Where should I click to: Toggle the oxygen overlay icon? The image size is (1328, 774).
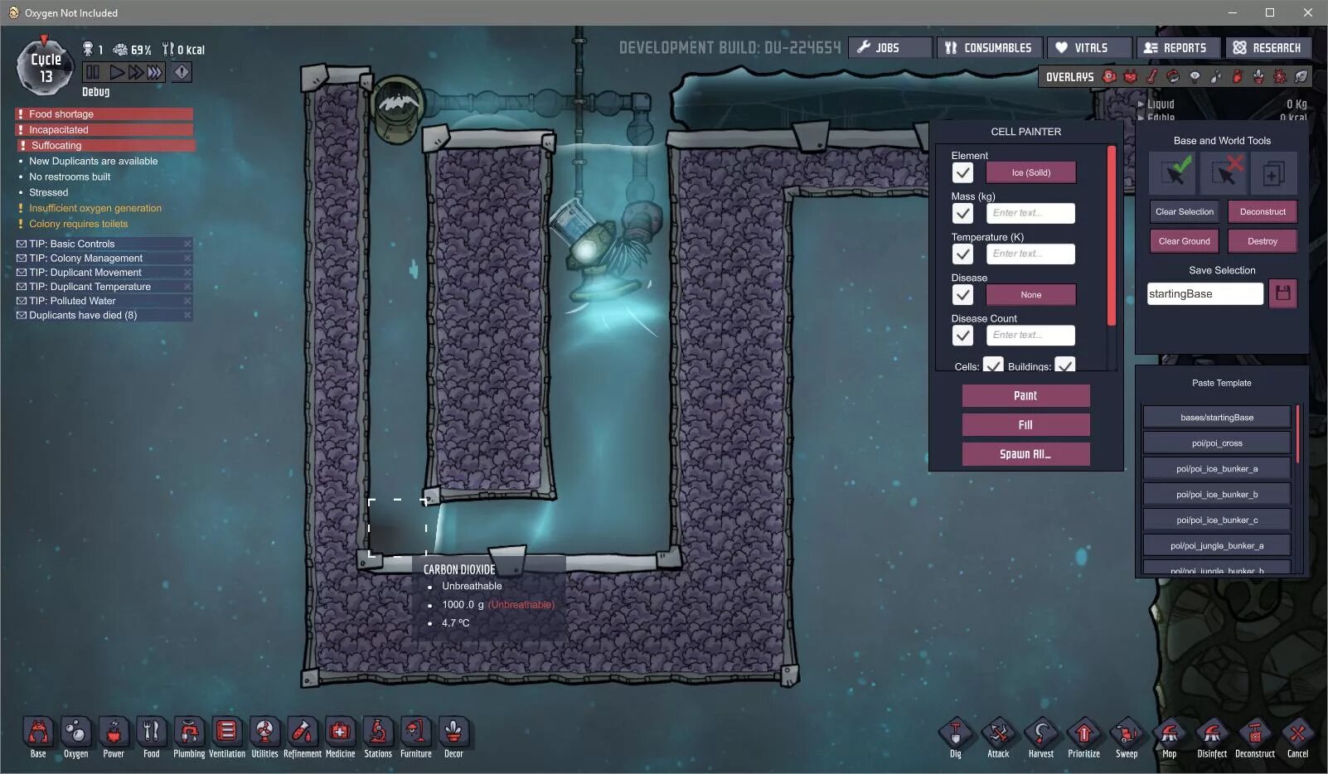1109,76
